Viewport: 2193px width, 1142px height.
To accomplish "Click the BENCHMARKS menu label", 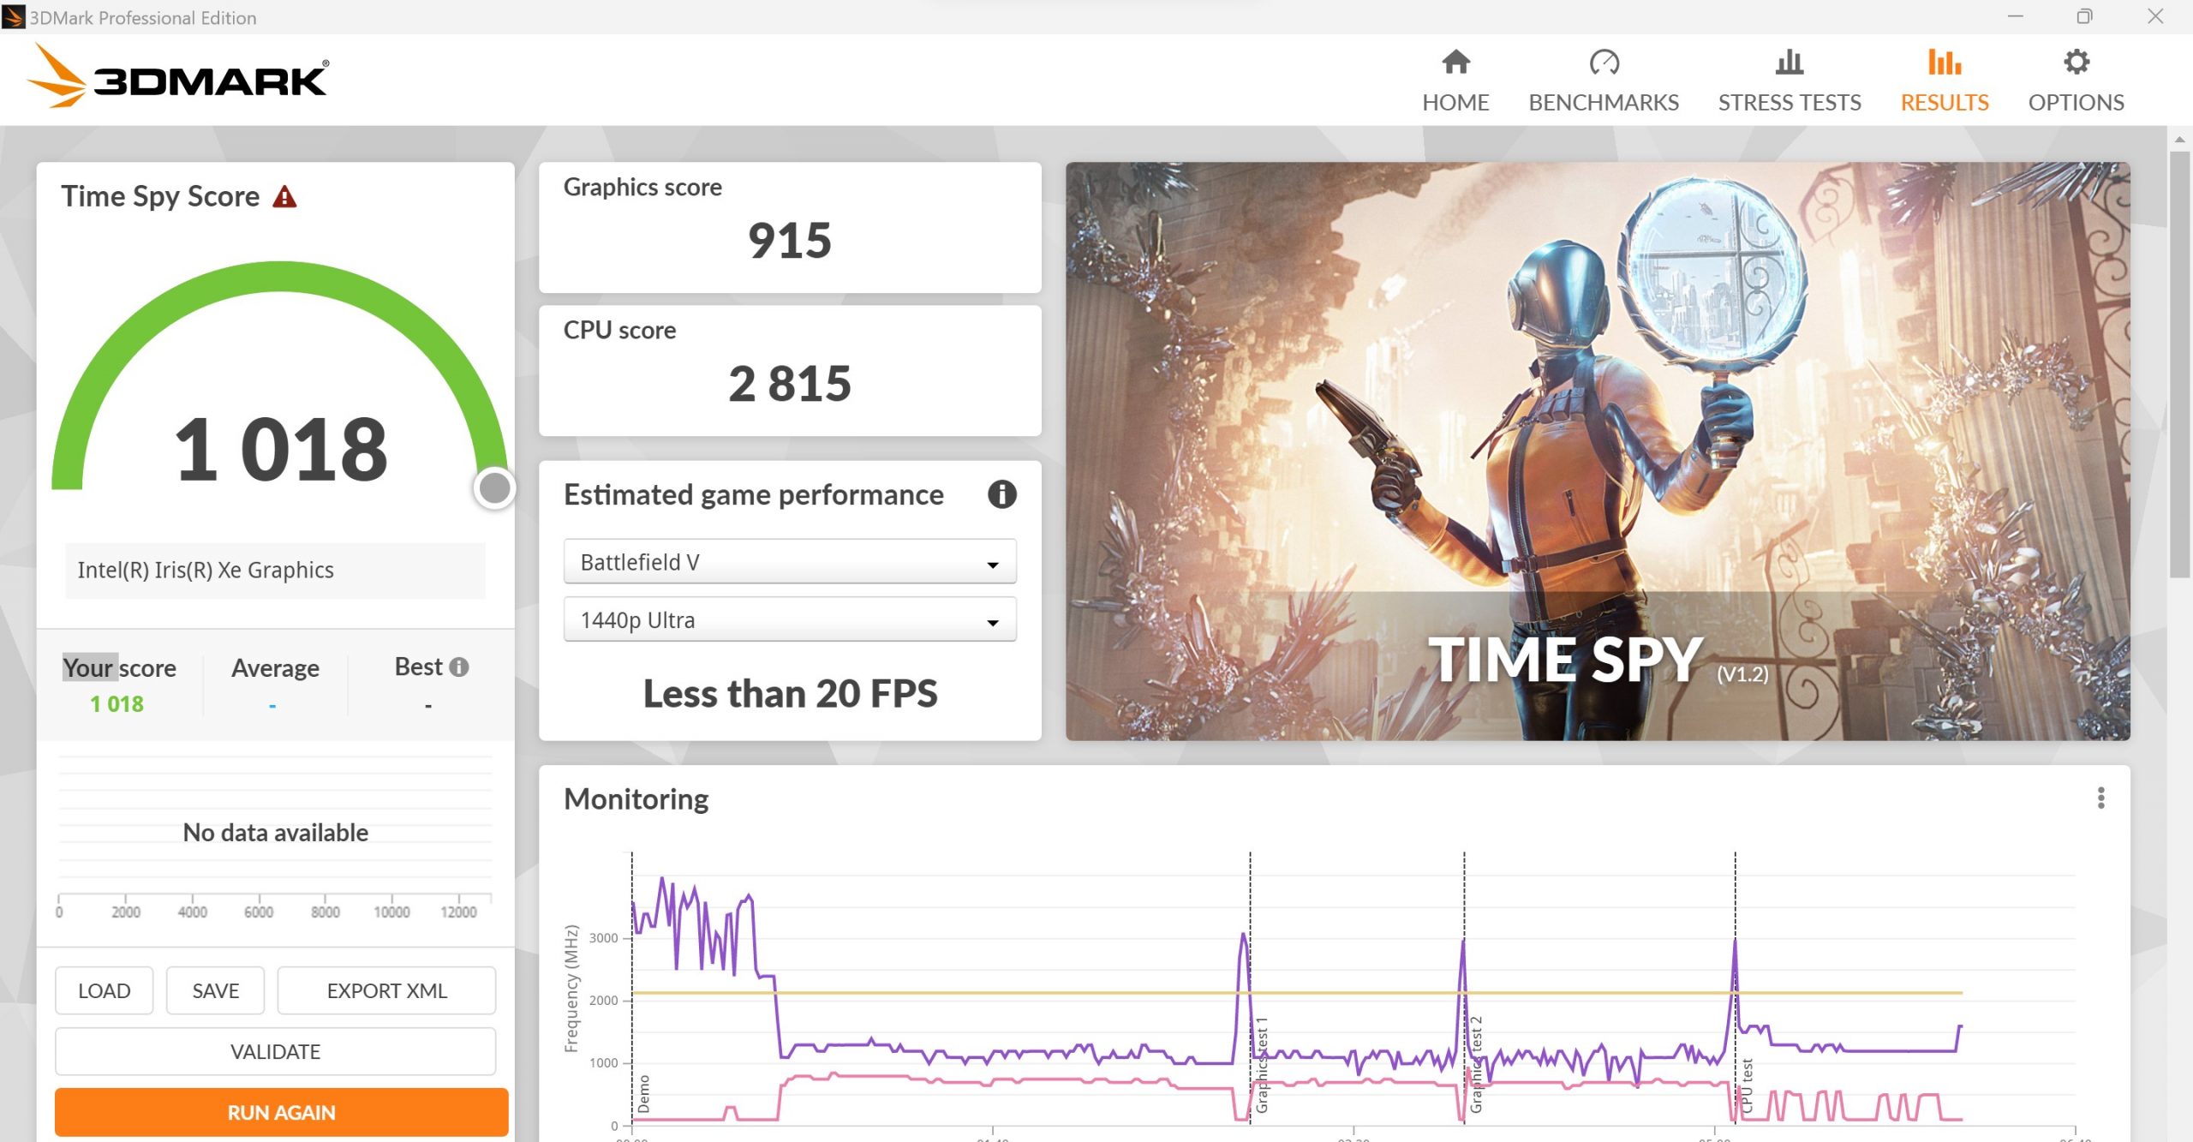I will click(x=1604, y=103).
